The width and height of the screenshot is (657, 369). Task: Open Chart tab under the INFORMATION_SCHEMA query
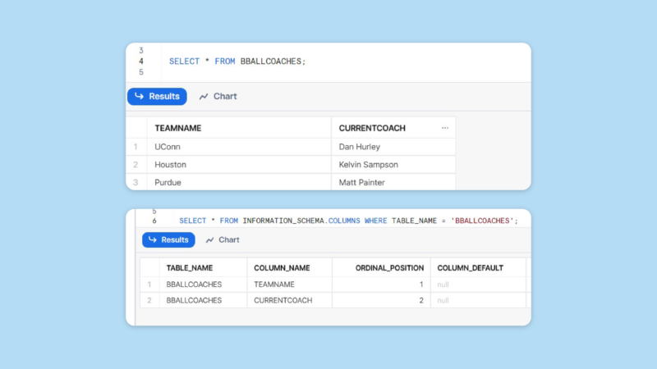click(x=223, y=239)
